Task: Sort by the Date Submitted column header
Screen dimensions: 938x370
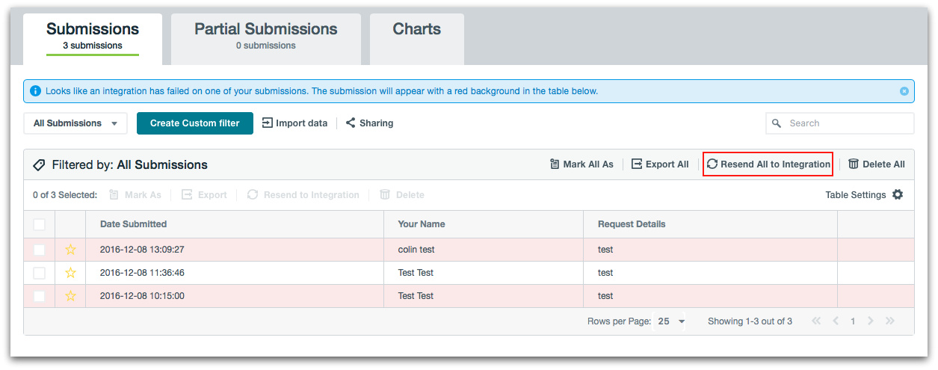Action: click(x=133, y=224)
